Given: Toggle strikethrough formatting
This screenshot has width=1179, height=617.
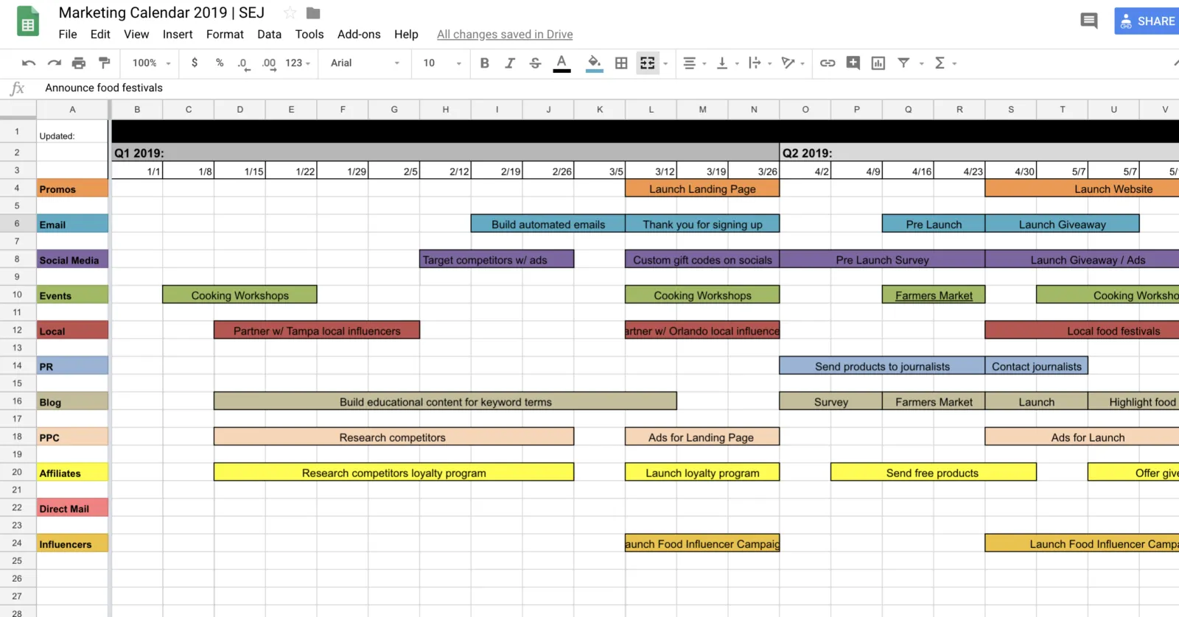Looking at the screenshot, I should 536,63.
